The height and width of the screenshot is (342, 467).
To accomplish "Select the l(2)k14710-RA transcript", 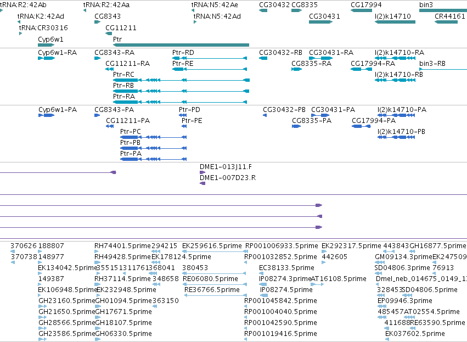I will [x=395, y=58].
